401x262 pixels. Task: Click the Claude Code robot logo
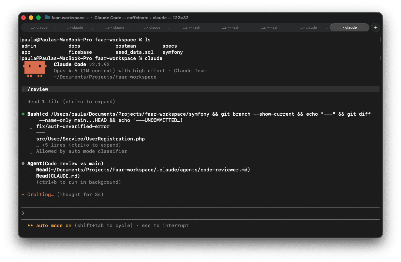(x=35, y=69)
